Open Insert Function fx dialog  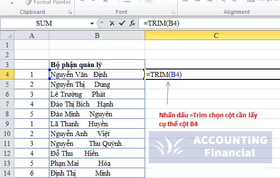132,23
